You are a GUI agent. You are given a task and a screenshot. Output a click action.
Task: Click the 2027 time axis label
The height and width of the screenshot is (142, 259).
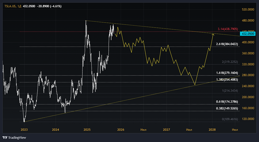tap(167, 130)
